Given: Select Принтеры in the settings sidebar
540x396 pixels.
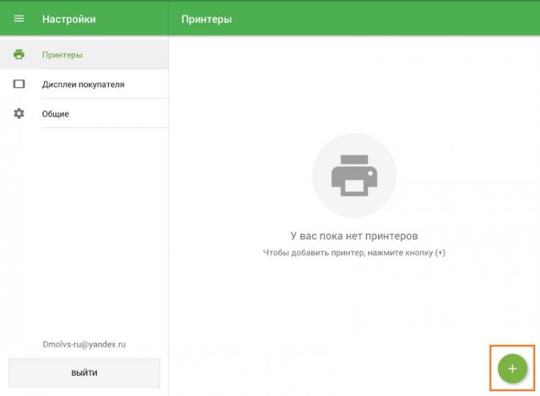Looking at the screenshot, I should coord(84,55).
